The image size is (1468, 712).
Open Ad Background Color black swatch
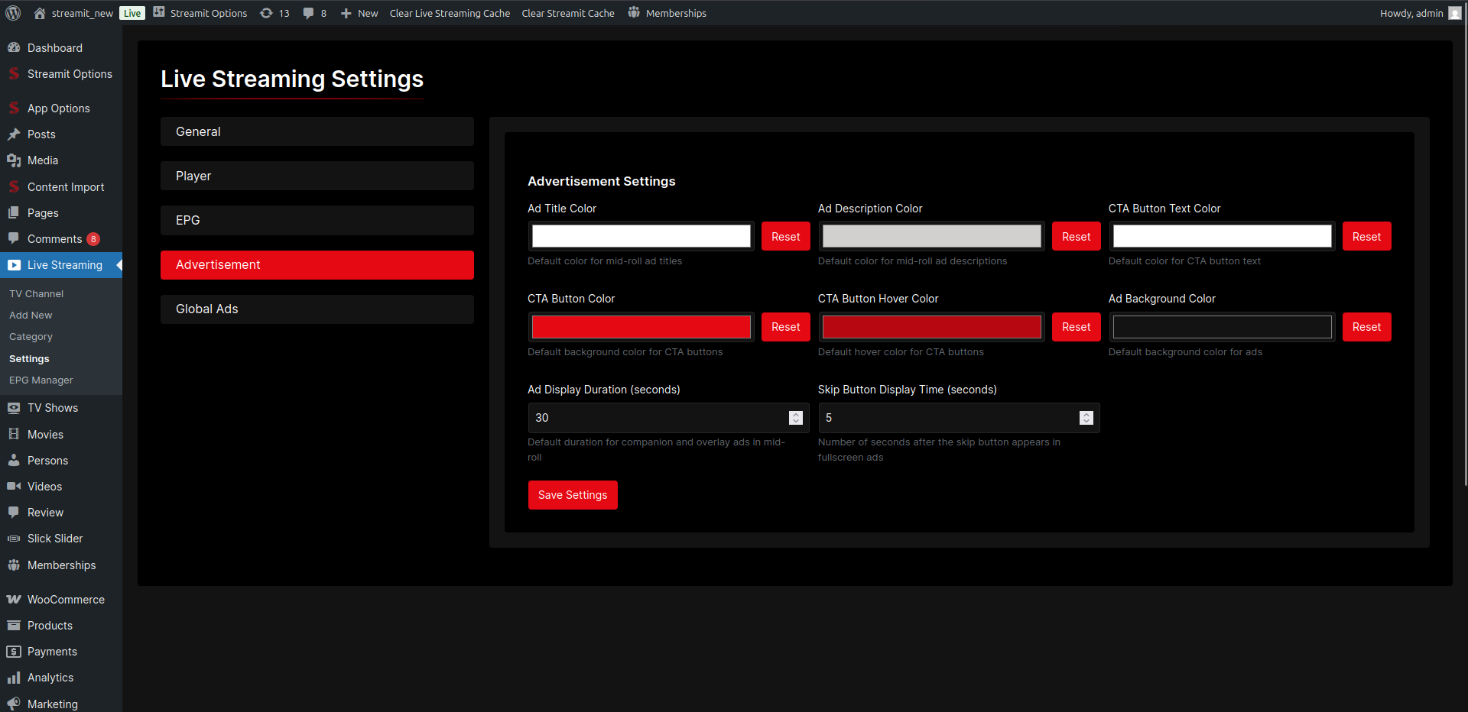tap(1223, 326)
